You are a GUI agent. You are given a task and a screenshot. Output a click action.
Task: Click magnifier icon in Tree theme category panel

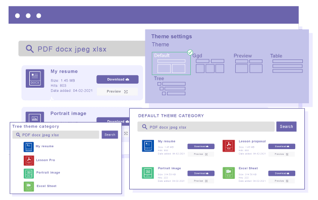[18, 135]
